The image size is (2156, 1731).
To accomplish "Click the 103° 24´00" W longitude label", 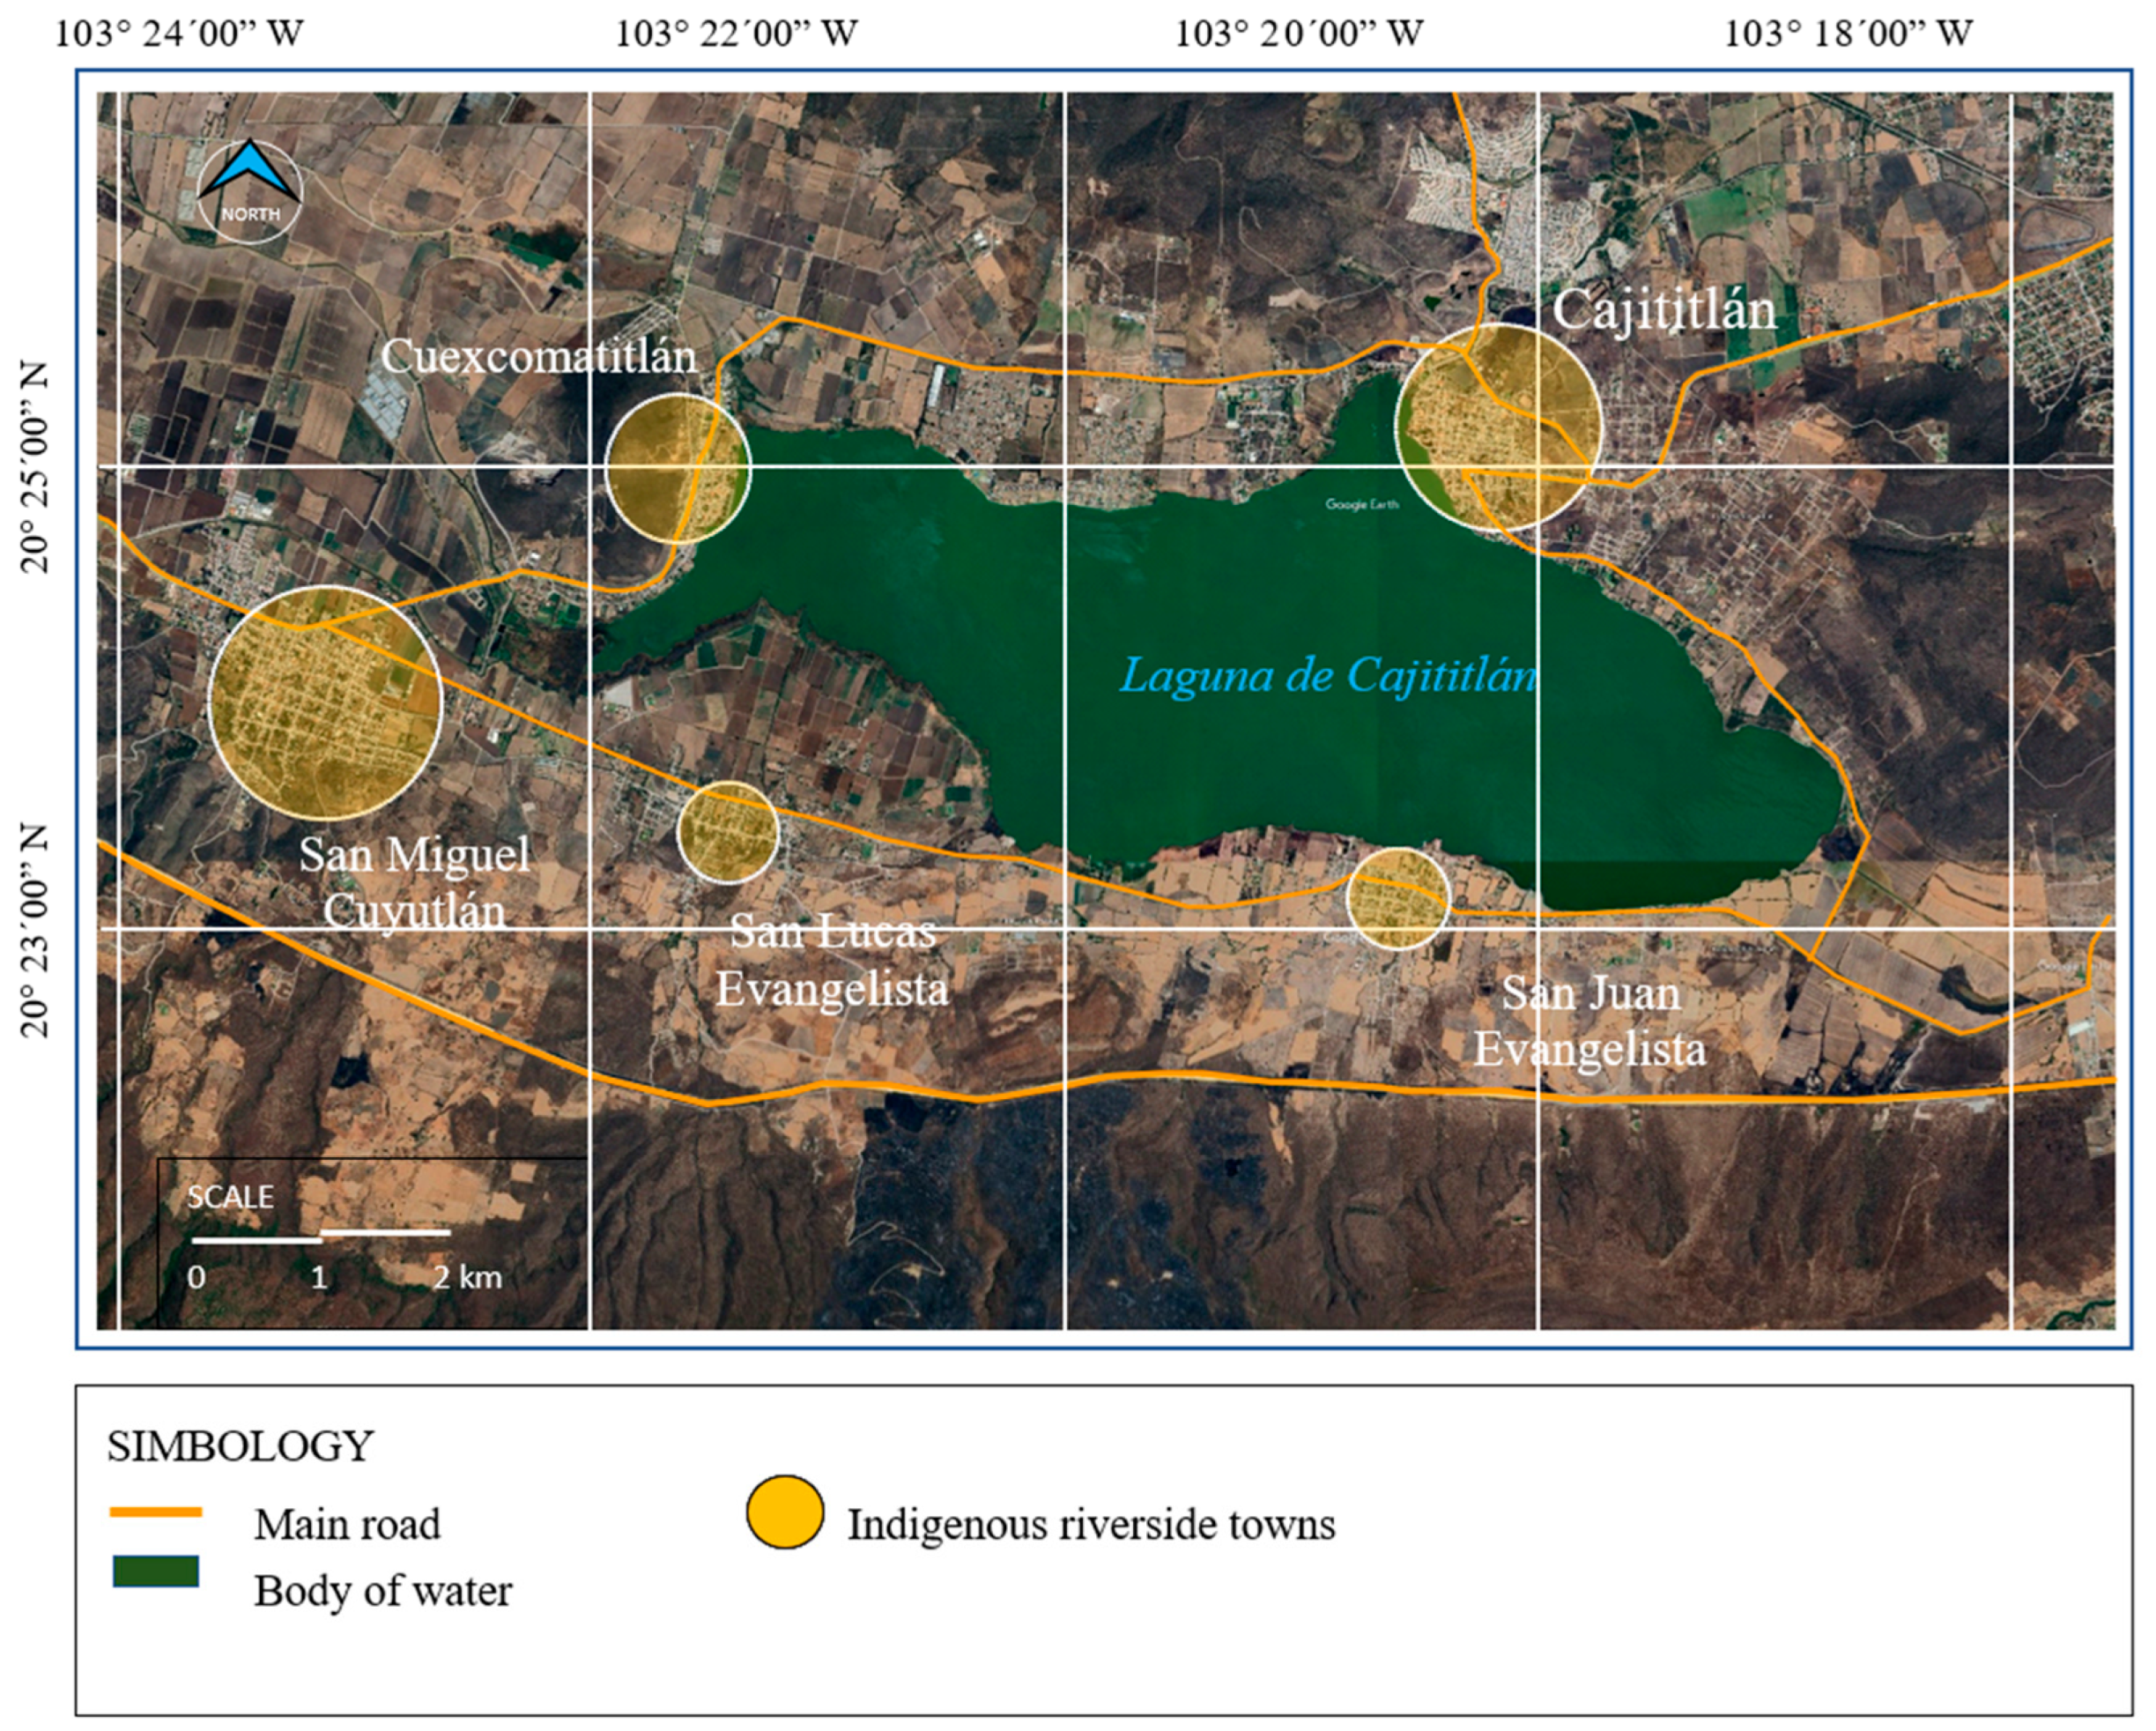I will coord(178,34).
